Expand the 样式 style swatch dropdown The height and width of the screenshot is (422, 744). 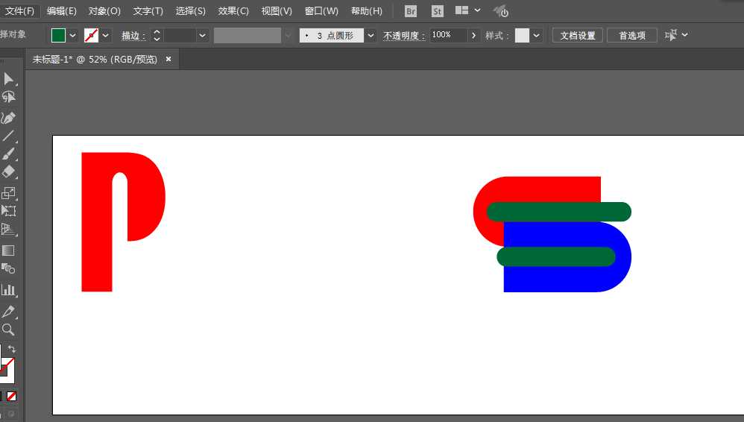coord(537,35)
